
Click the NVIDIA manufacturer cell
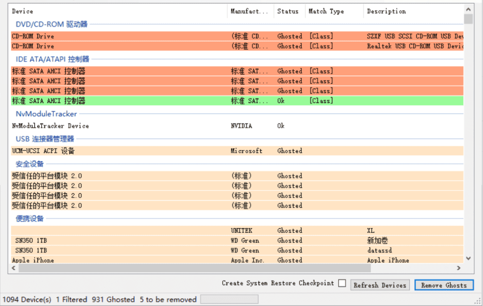point(241,126)
